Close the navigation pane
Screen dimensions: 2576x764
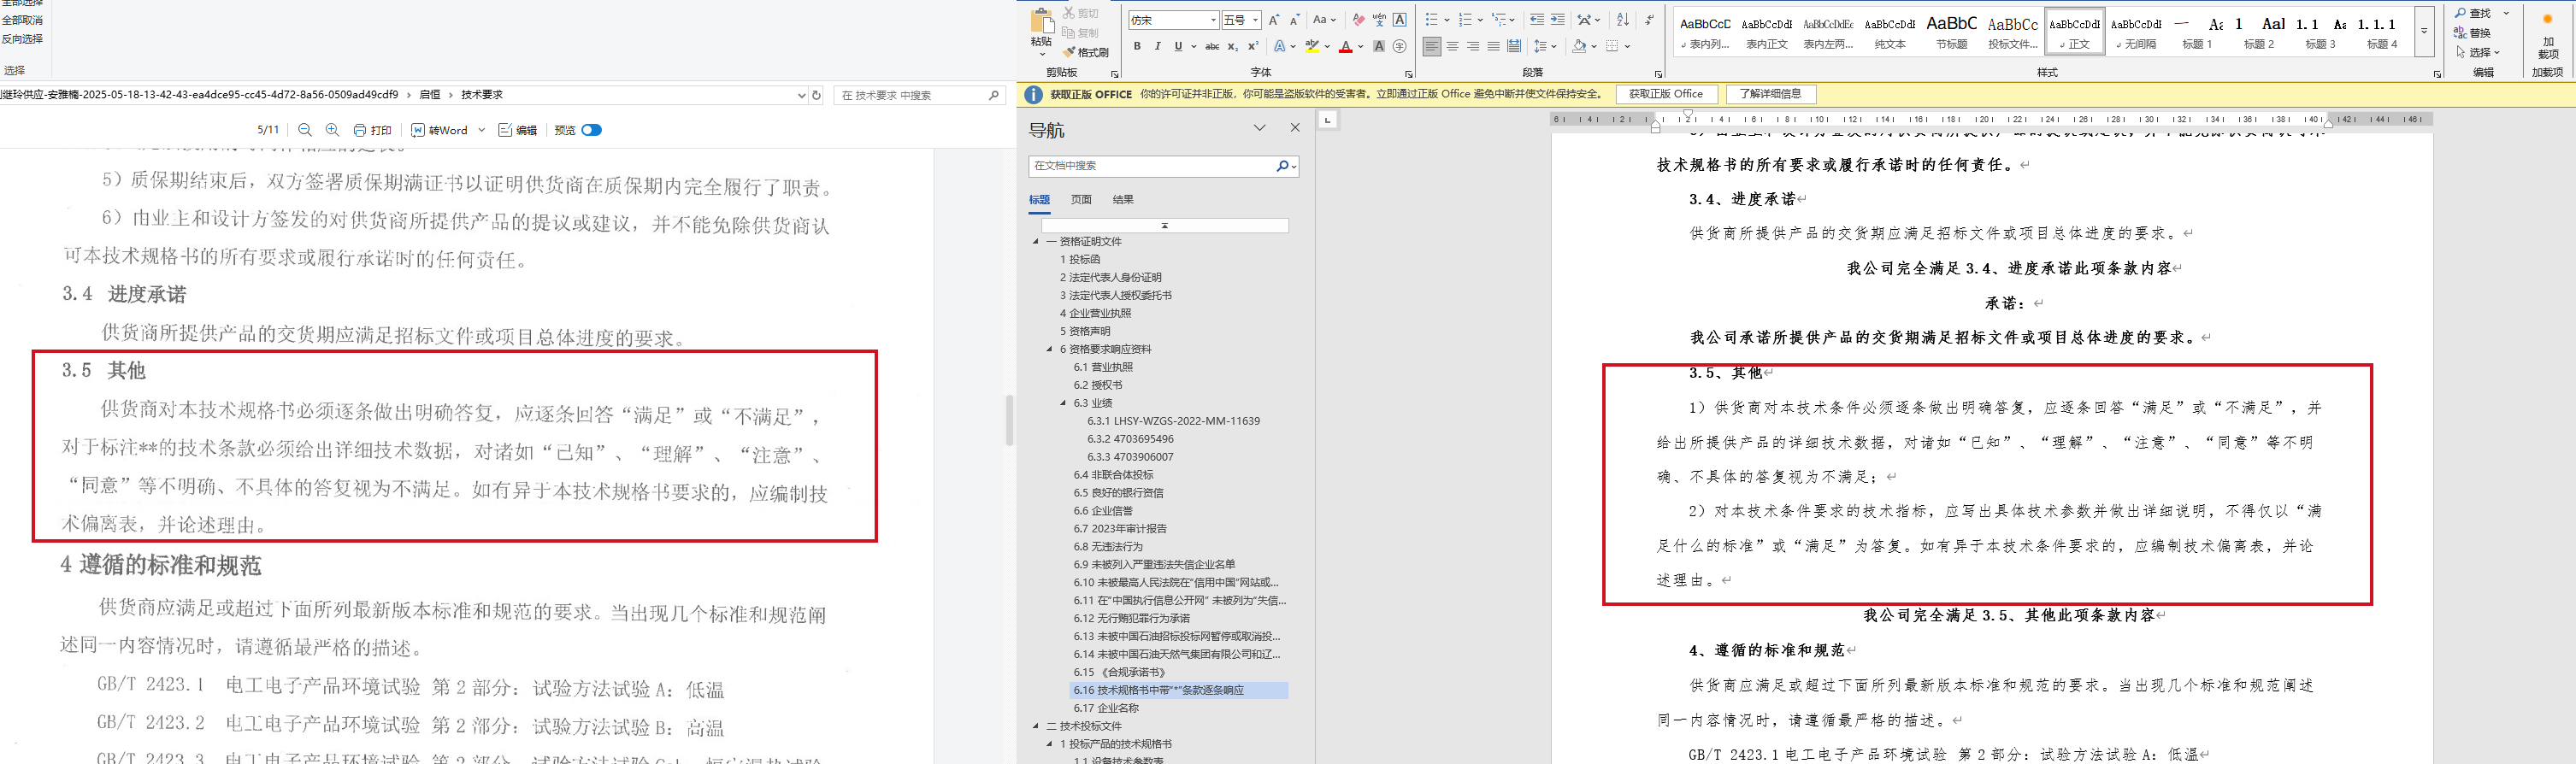1295,128
